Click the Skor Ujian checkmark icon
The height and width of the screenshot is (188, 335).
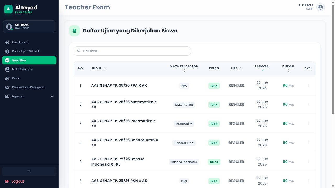pyautogui.click(x=7, y=60)
